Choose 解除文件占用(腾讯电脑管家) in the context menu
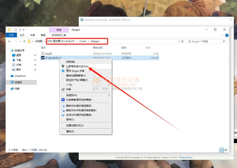This screenshot has width=237, height=168. coord(86,110)
